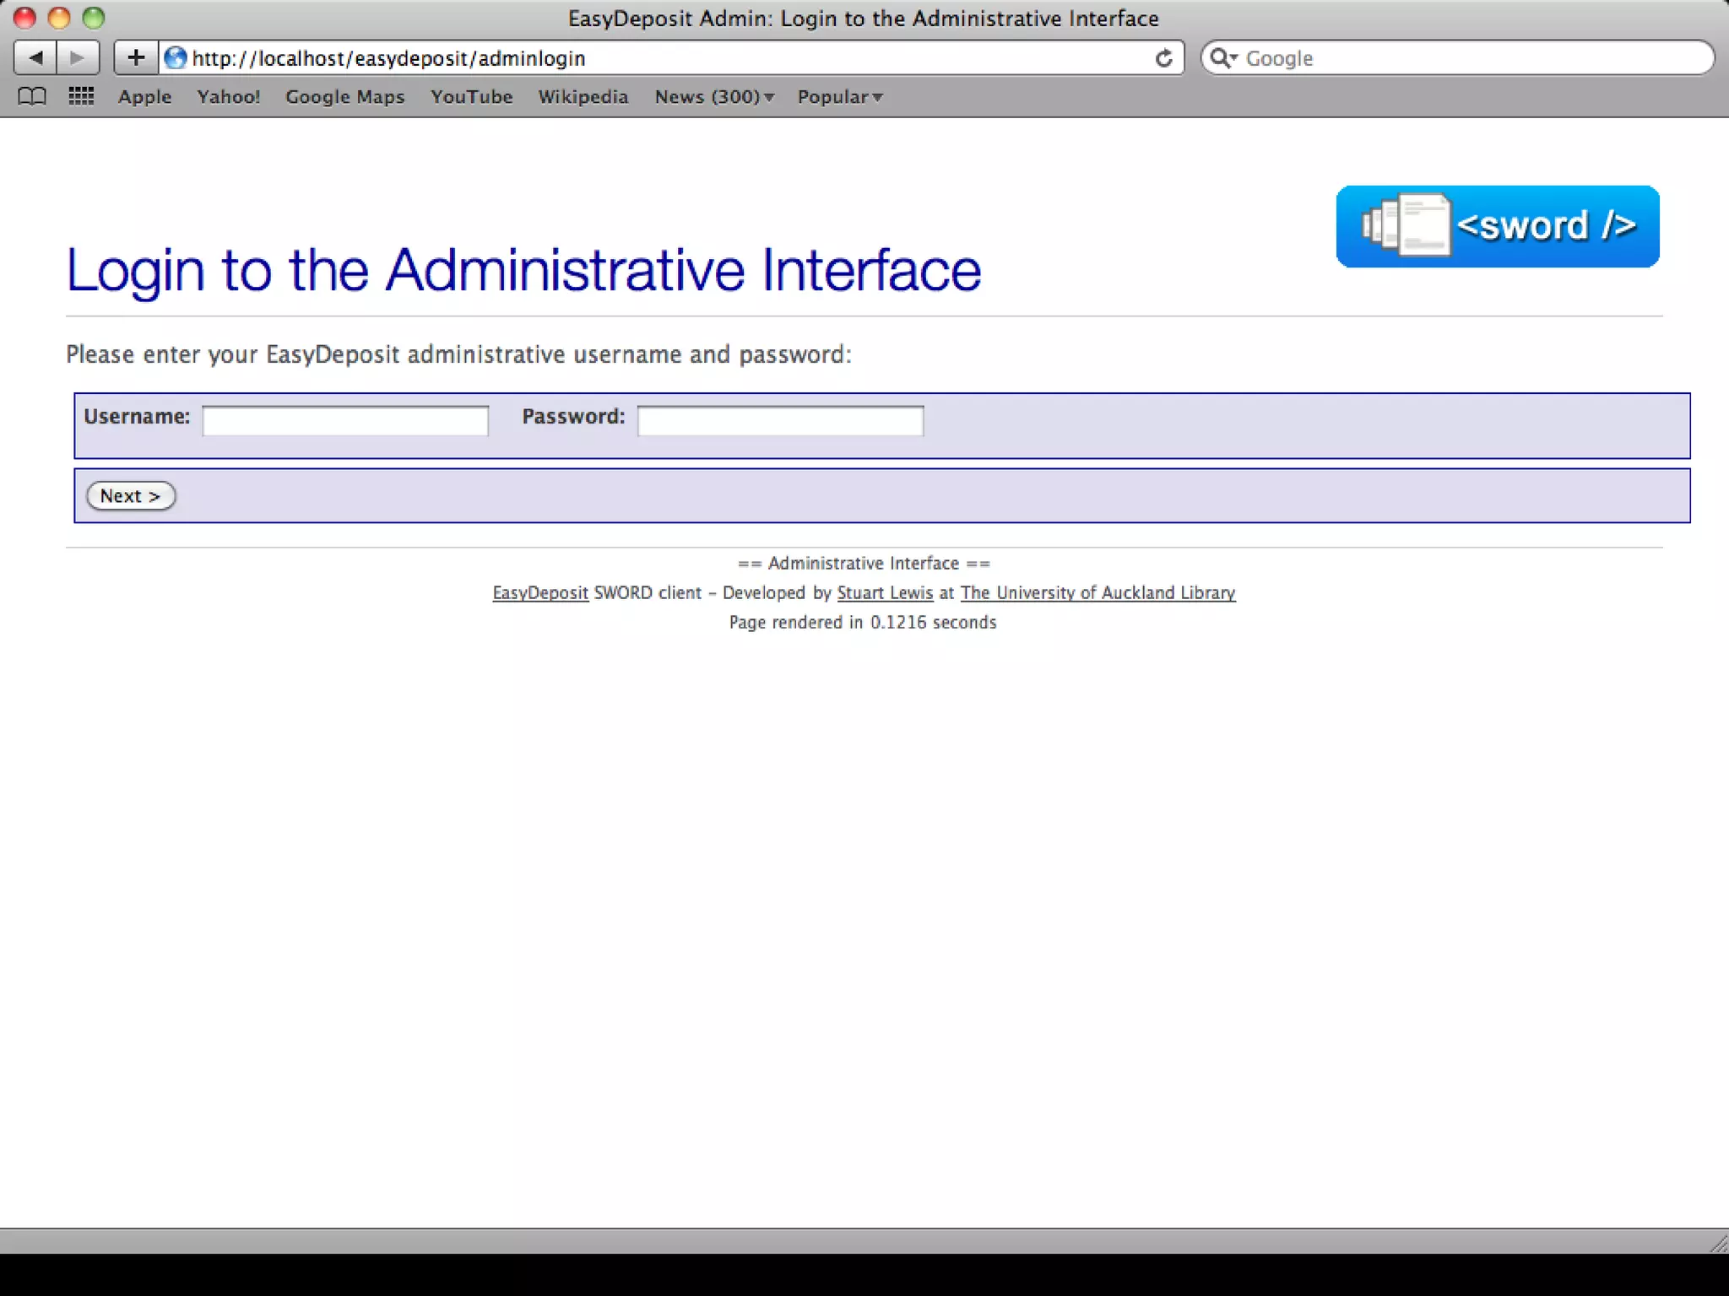Open the Wikipedia bookmark
Screen dimensions: 1729x1296
coord(583,97)
